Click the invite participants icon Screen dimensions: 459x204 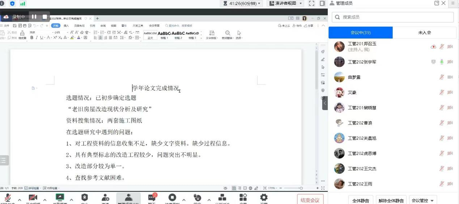coord(105,198)
